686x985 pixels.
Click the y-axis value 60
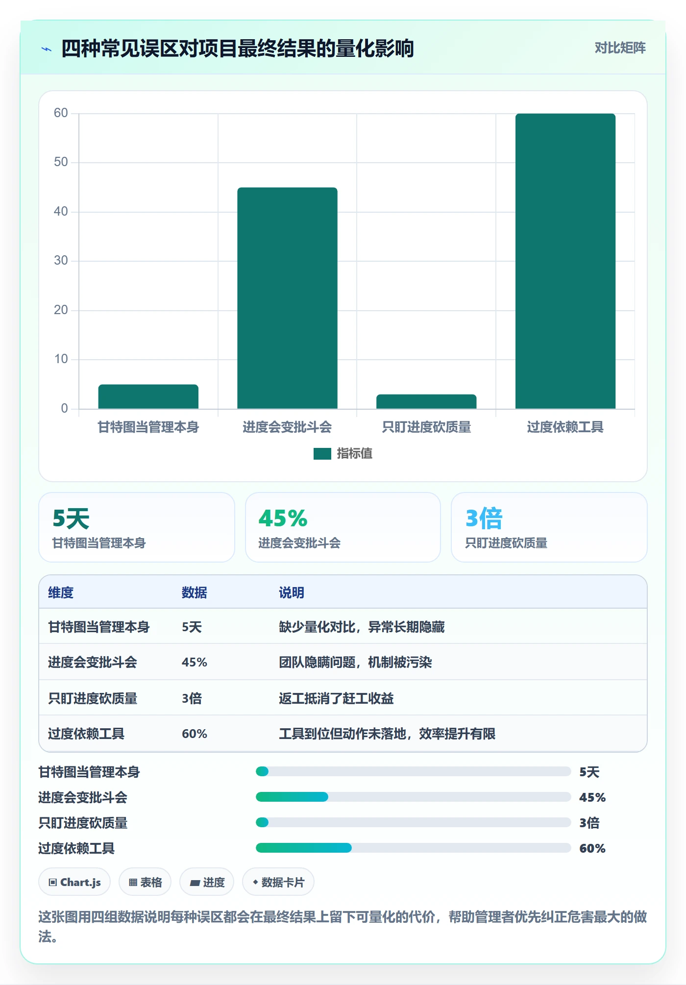[x=61, y=113]
